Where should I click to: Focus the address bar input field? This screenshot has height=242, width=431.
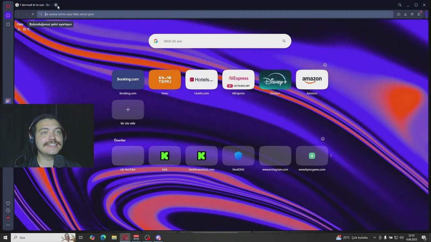coord(215,14)
